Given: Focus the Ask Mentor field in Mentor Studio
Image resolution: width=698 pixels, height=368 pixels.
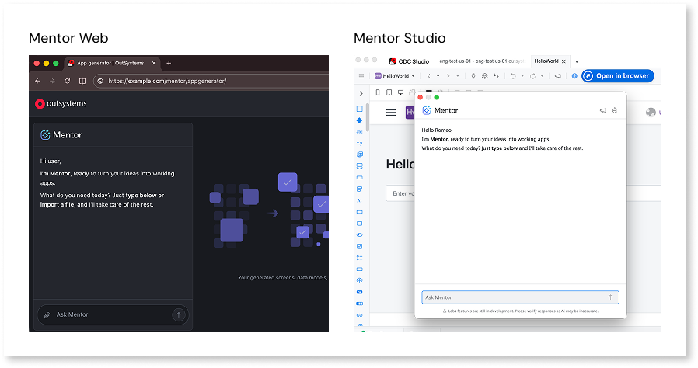Looking at the screenshot, I should pyautogui.click(x=520, y=297).
